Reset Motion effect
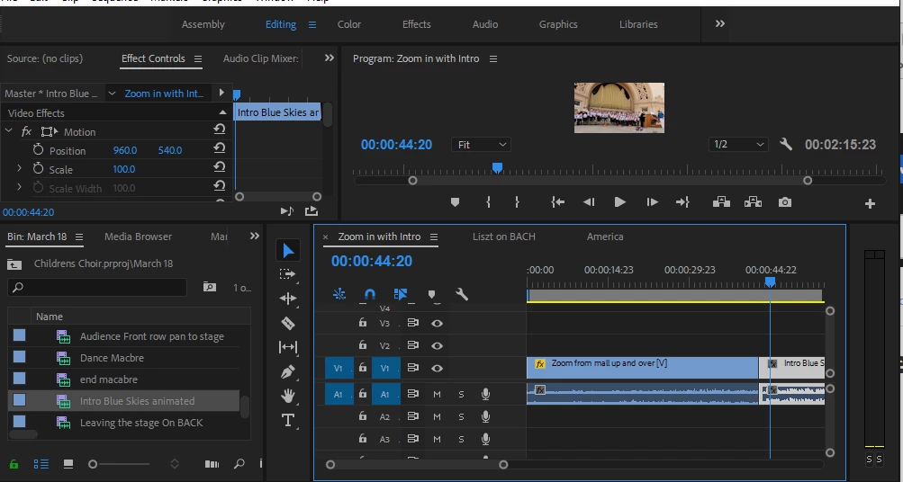 point(220,129)
